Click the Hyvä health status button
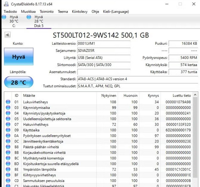200x187 pixels. pyautogui.click(x=19, y=57)
